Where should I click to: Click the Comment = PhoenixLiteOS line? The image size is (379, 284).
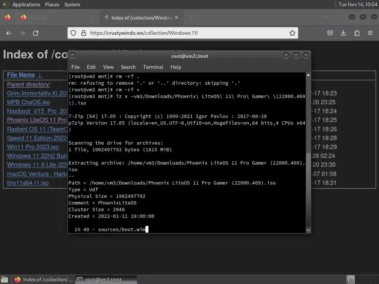[103, 203]
